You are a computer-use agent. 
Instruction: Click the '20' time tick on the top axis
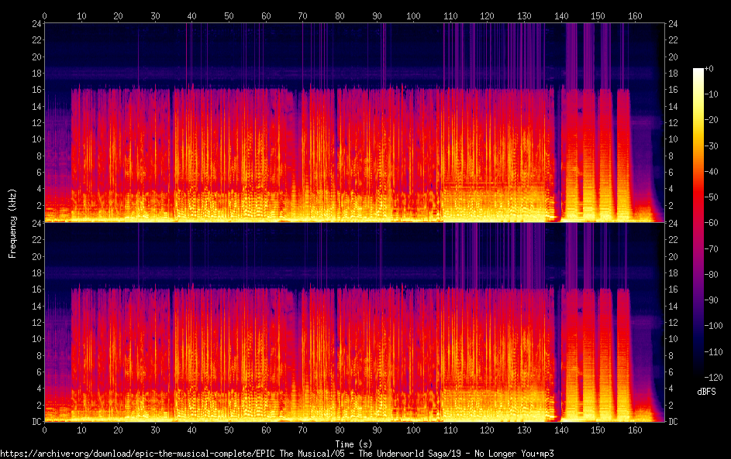(x=119, y=15)
